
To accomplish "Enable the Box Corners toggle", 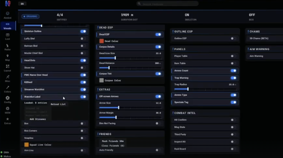I will (x=83, y=131).
